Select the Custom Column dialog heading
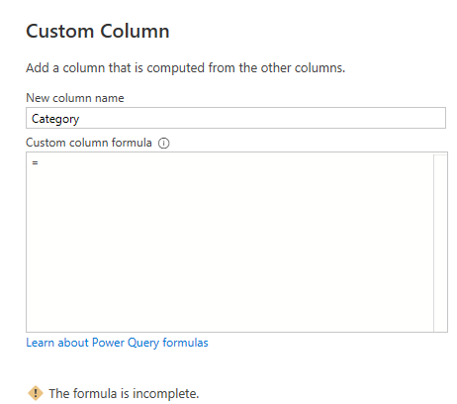The width and height of the screenshot is (457, 404). 98,32
